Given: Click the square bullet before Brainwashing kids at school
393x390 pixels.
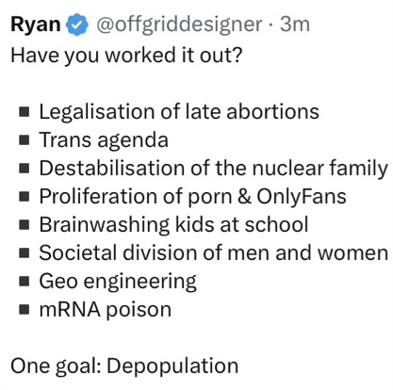Looking at the screenshot, I should point(25,225).
